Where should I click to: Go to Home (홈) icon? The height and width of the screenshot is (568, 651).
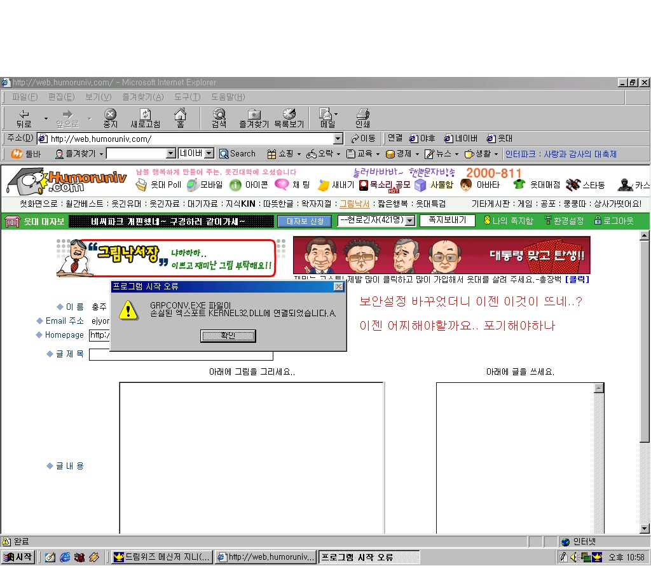tap(181, 118)
